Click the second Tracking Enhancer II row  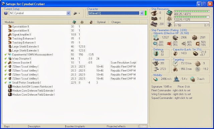(75, 42)
